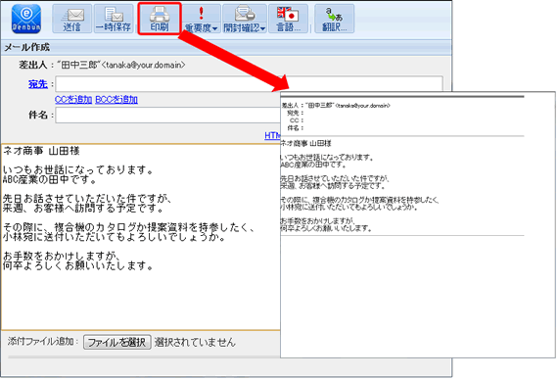
Task: Click the 翻訳 translate button
Action: point(334,19)
